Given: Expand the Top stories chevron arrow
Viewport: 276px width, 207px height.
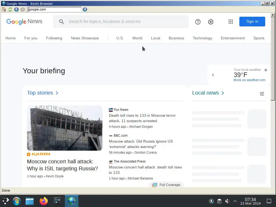Looking at the screenshot, I should tap(57, 93).
